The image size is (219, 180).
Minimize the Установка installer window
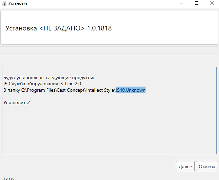181,3
